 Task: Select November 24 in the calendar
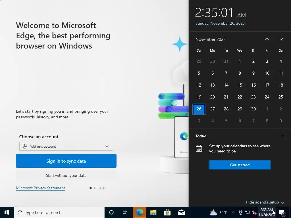pyautogui.click(x=267, y=97)
